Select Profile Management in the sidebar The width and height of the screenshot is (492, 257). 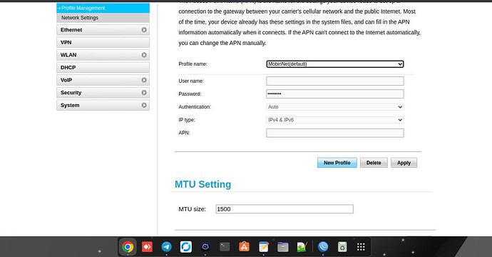pos(103,8)
